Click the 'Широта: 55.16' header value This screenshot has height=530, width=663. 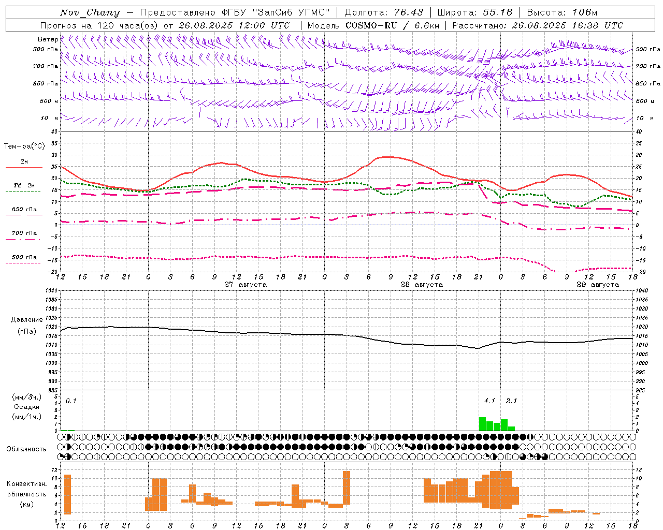(475, 12)
